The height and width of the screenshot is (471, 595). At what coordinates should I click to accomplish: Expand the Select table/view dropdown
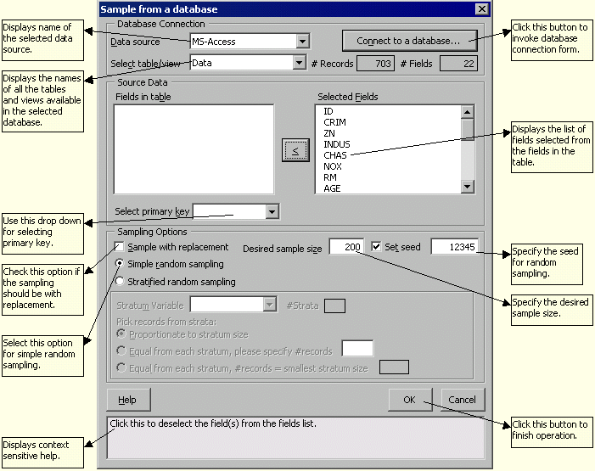(298, 63)
